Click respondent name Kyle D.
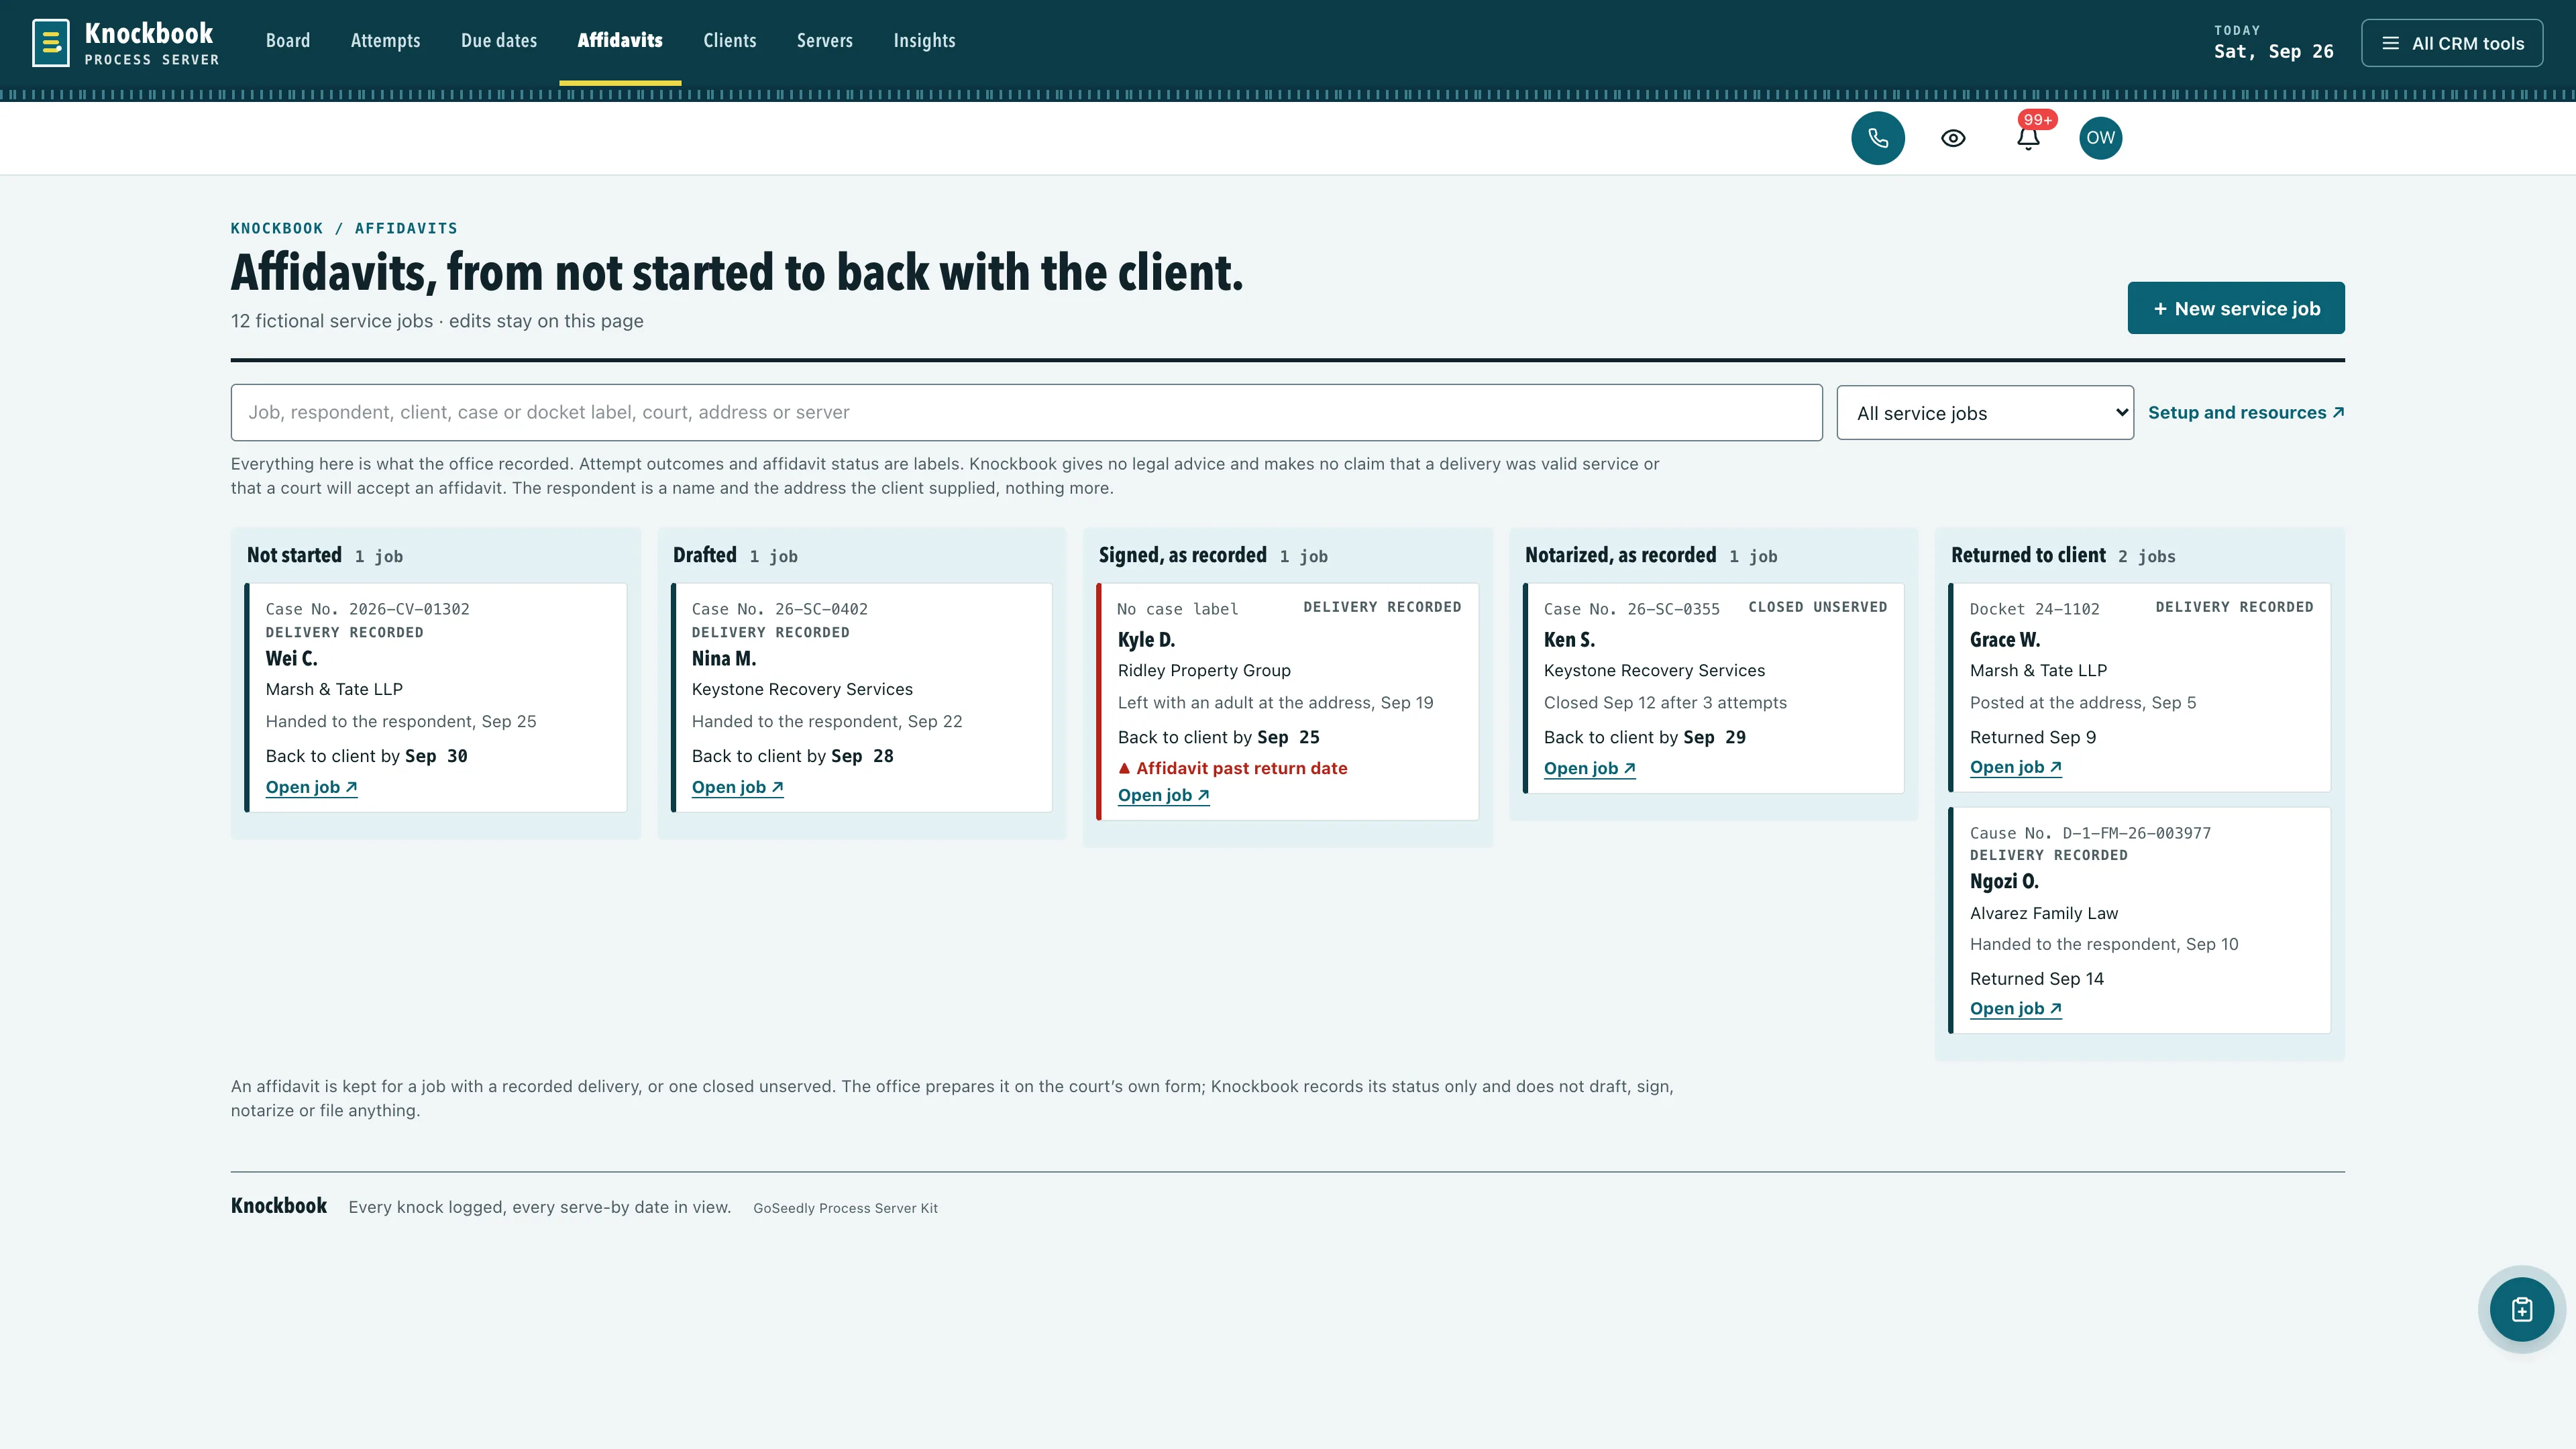2576x1449 pixels. (1146, 639)
